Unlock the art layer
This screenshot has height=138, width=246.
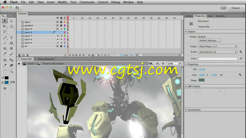61,46
